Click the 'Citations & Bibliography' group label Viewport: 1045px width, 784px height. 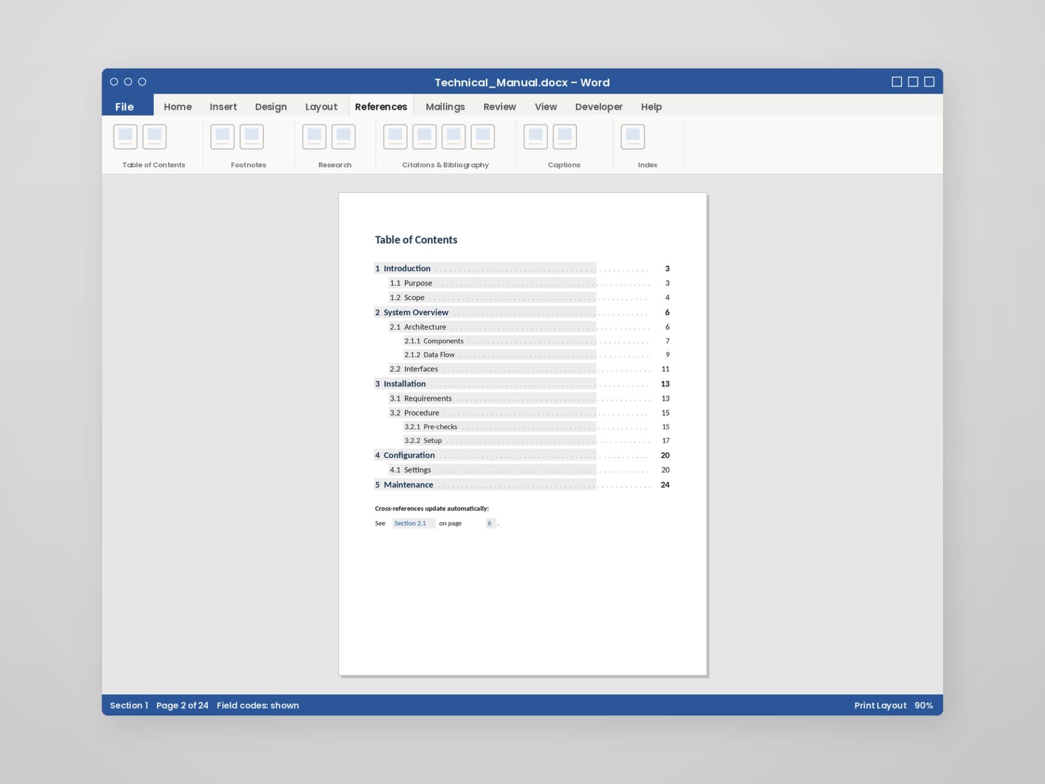(445, 165)
